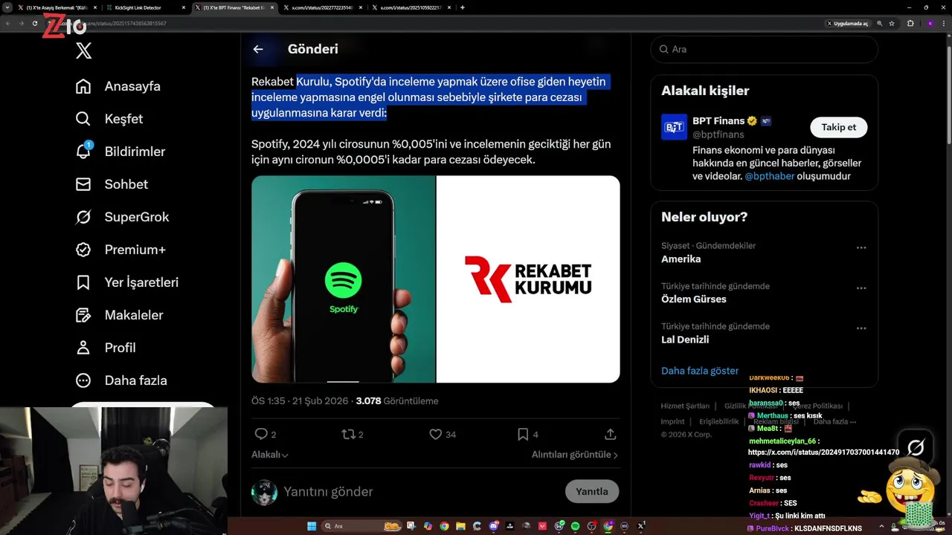Open Premium+ in the sidebar

pos(120,250)
